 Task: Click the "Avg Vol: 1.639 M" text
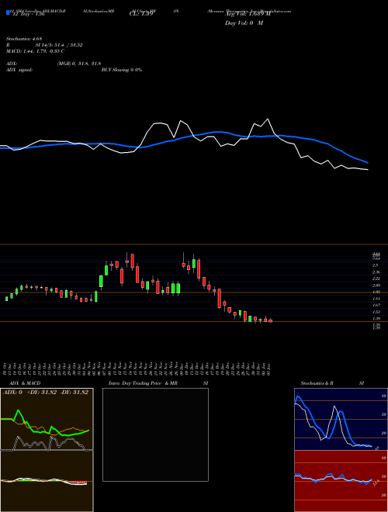pos(248,15)
